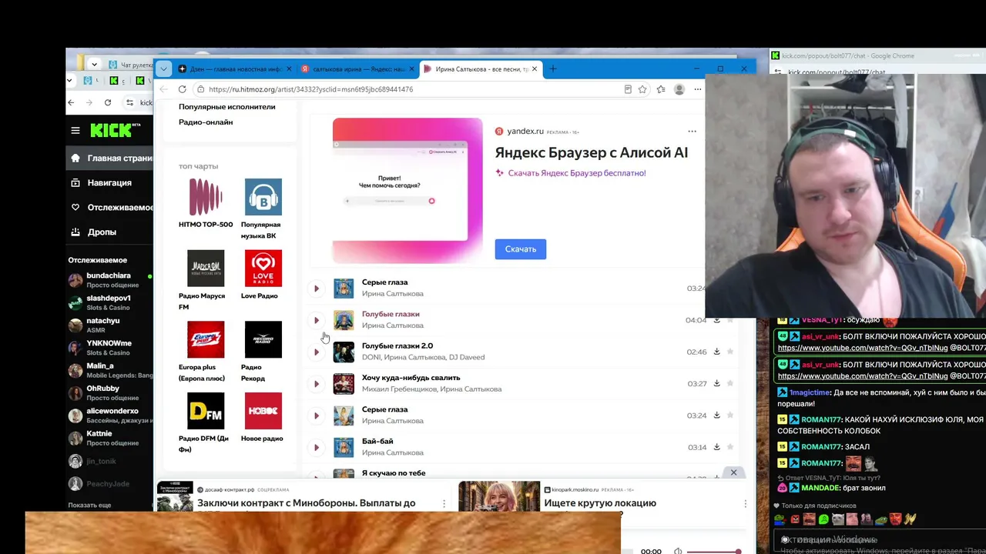The width and height of the screenshot is (986, 554).
Task: Open the browser profile icon
Action: coord(679,89)
